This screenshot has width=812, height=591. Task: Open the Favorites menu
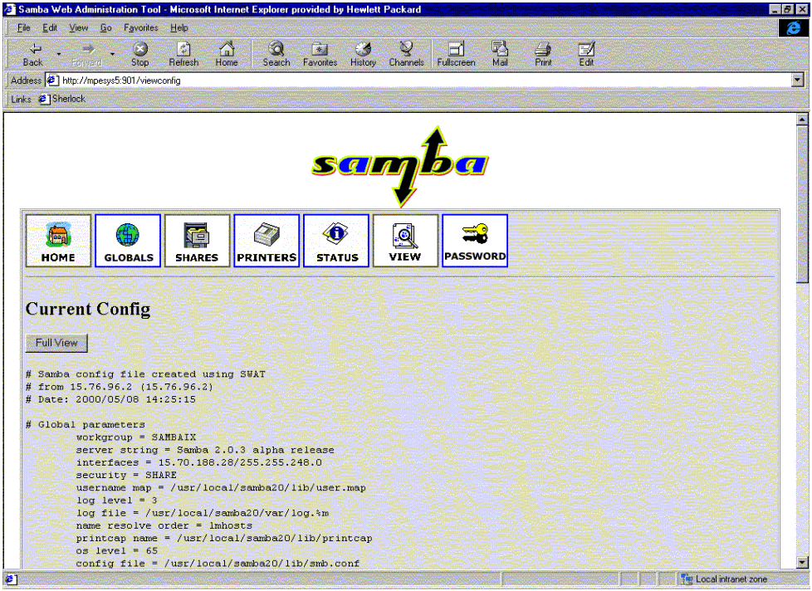pos(141,28)
